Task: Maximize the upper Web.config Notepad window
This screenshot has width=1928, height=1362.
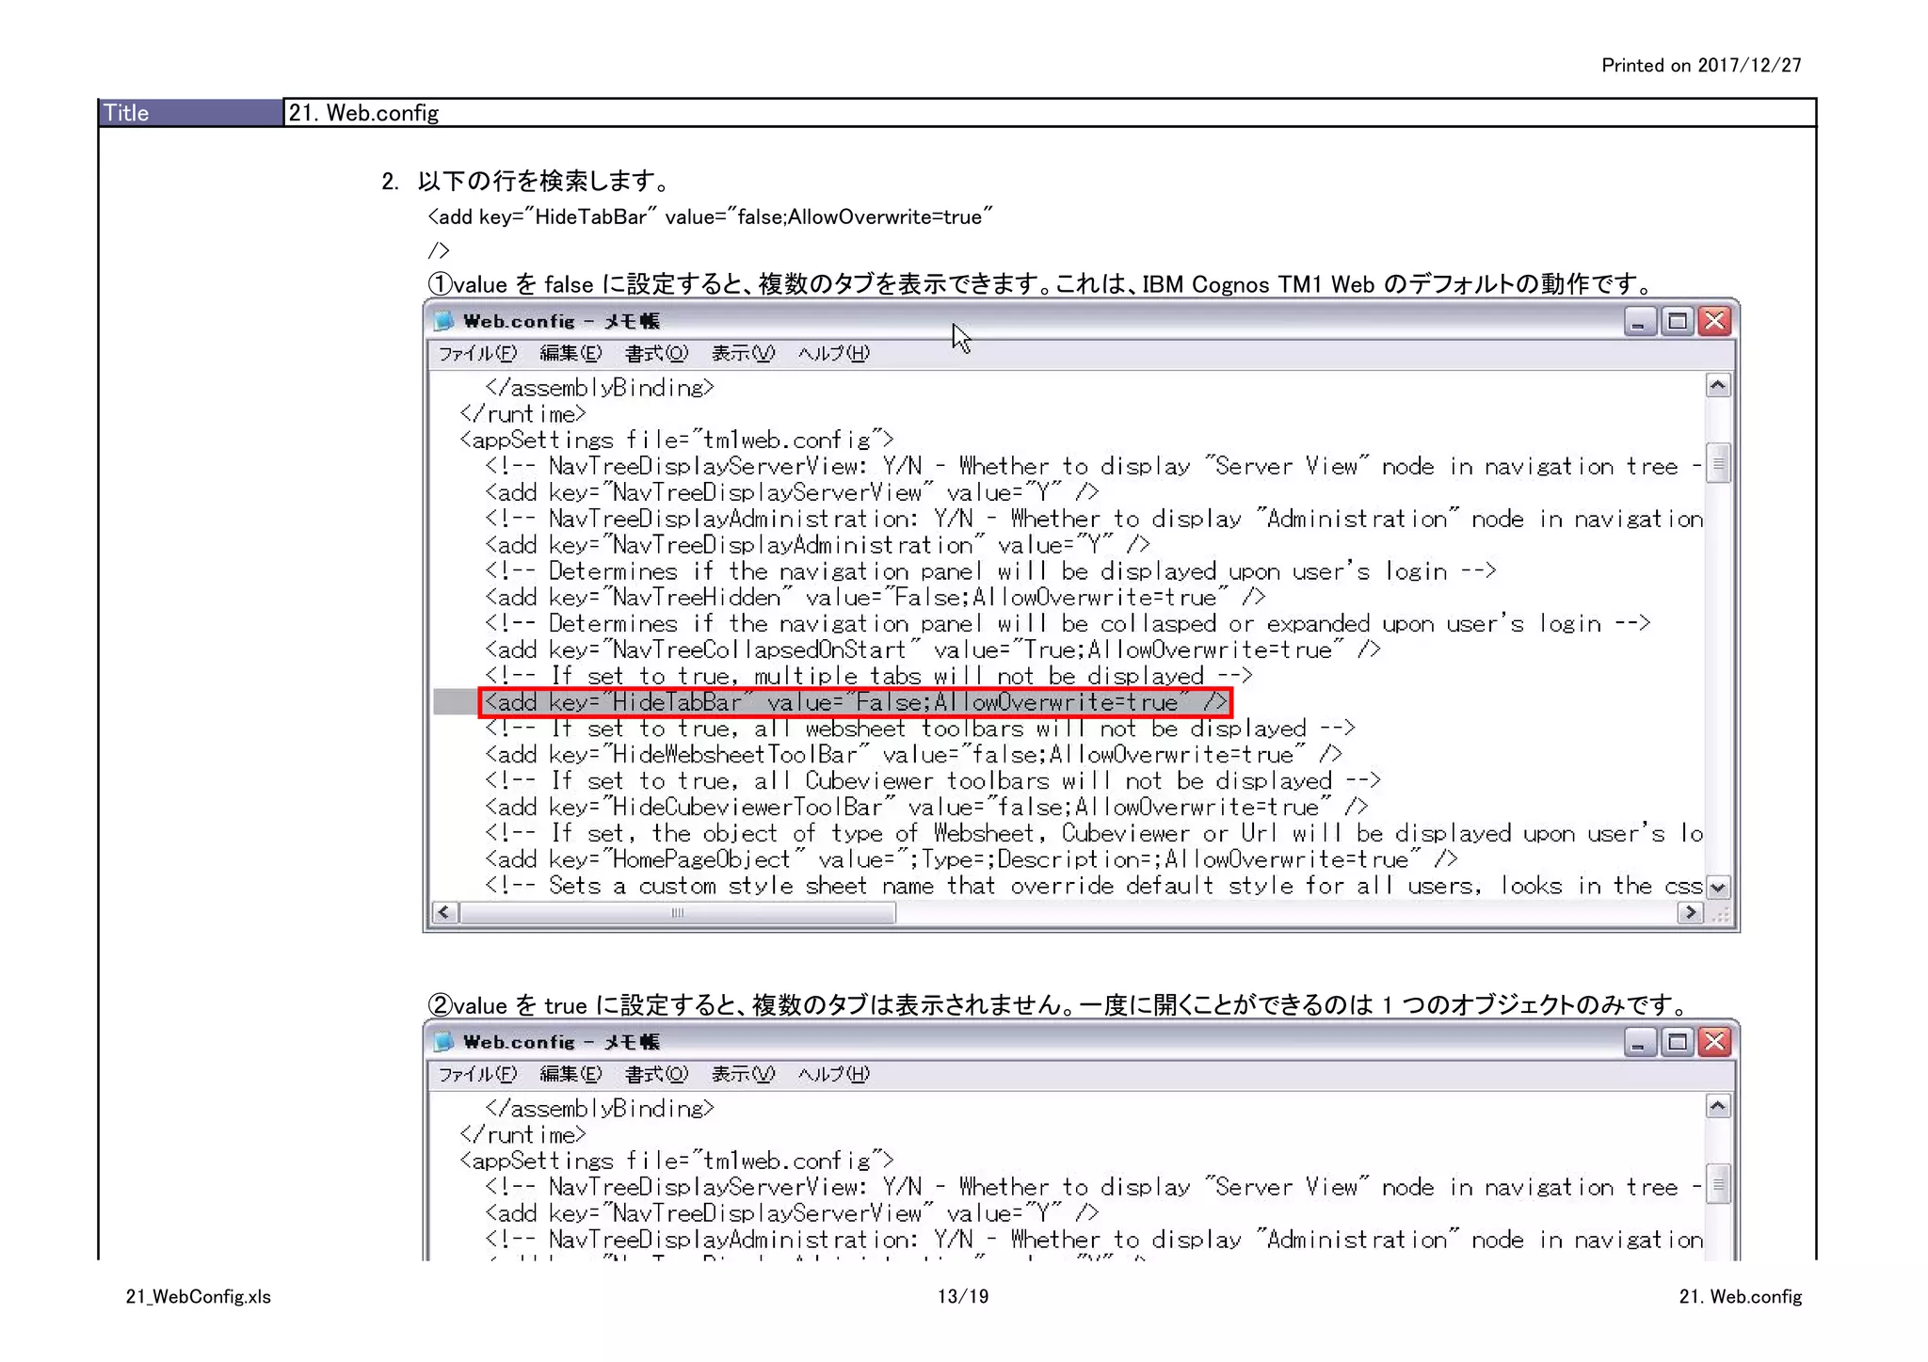Action: (1678, 322)
